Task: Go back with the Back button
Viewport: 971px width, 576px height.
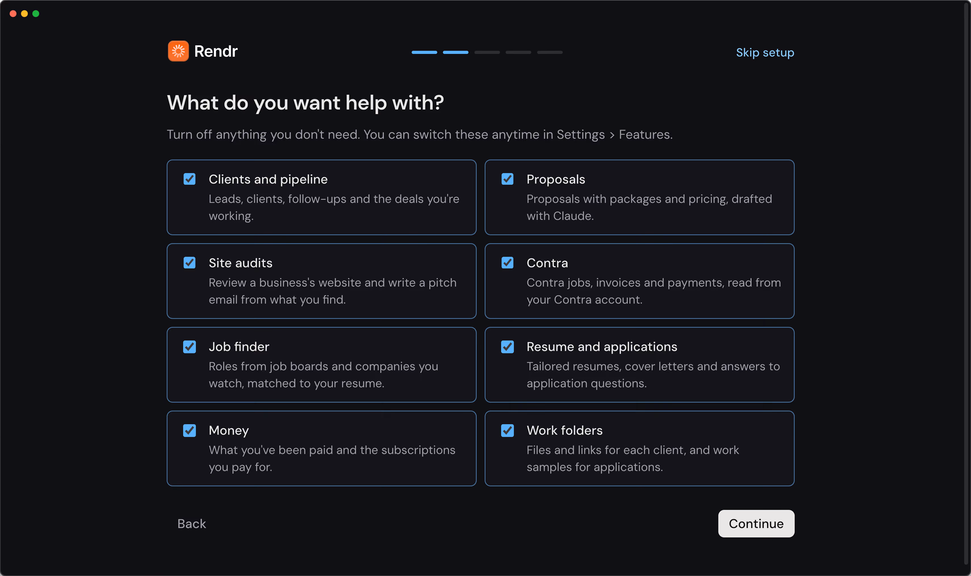Action: point(191,524)
